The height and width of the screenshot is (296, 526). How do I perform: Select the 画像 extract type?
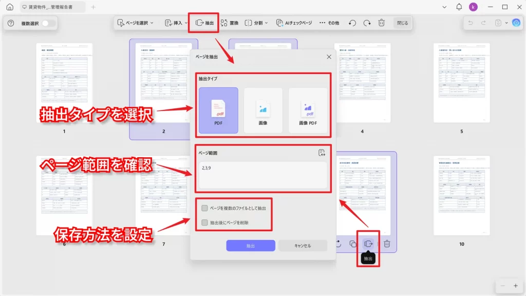tap(263, 110)
